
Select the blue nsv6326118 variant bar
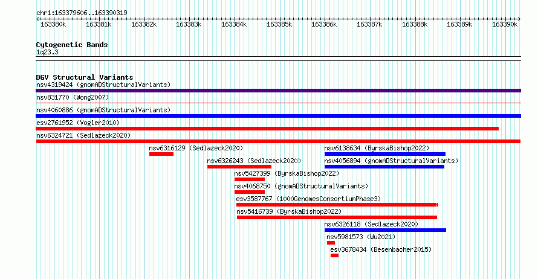point(385,230)
